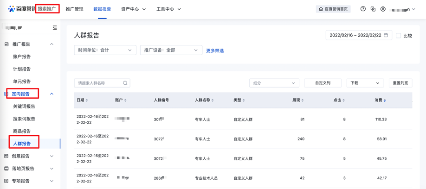Viewport: 426px width, 189px height.
Task: Sort the table by 展现 column
Action: pyautogui.click(x=298, y=100)
